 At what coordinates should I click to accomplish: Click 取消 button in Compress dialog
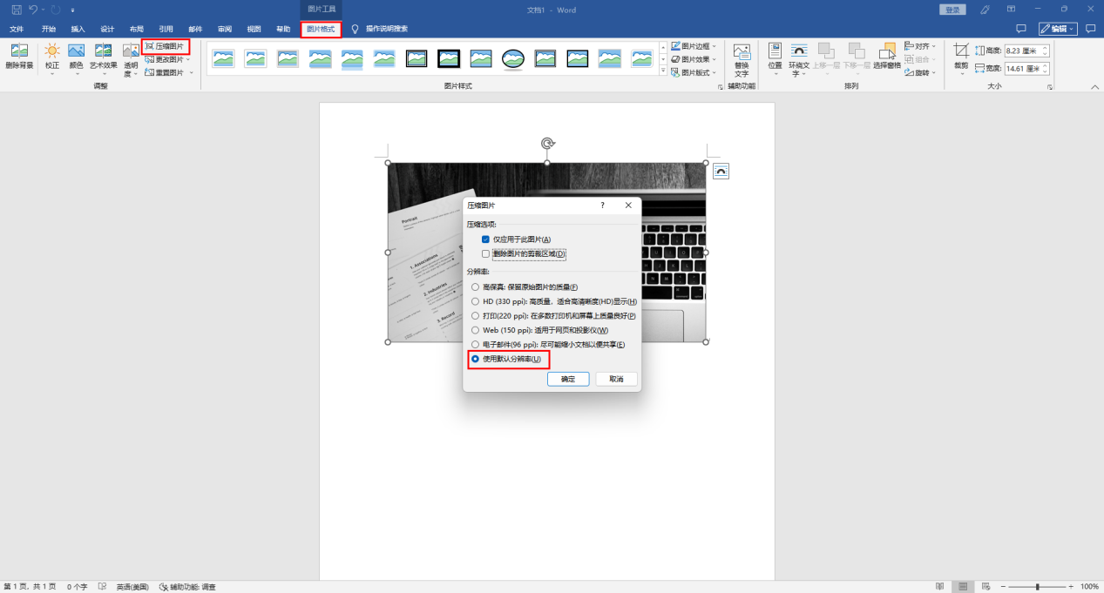[616, 379]
